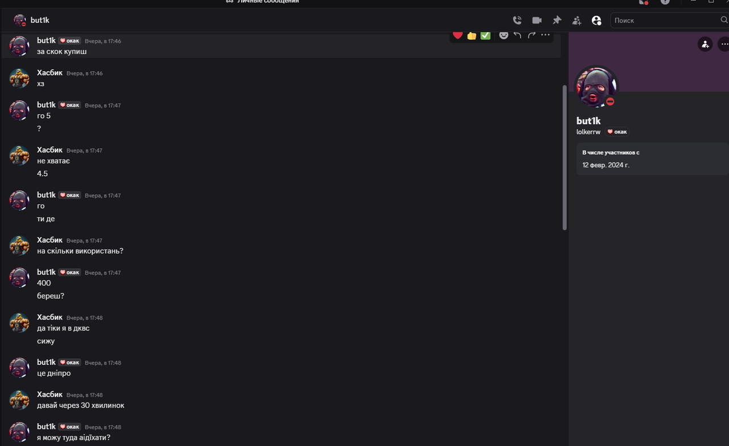Open but1k's large profile avatar

(x=595, y=87)
